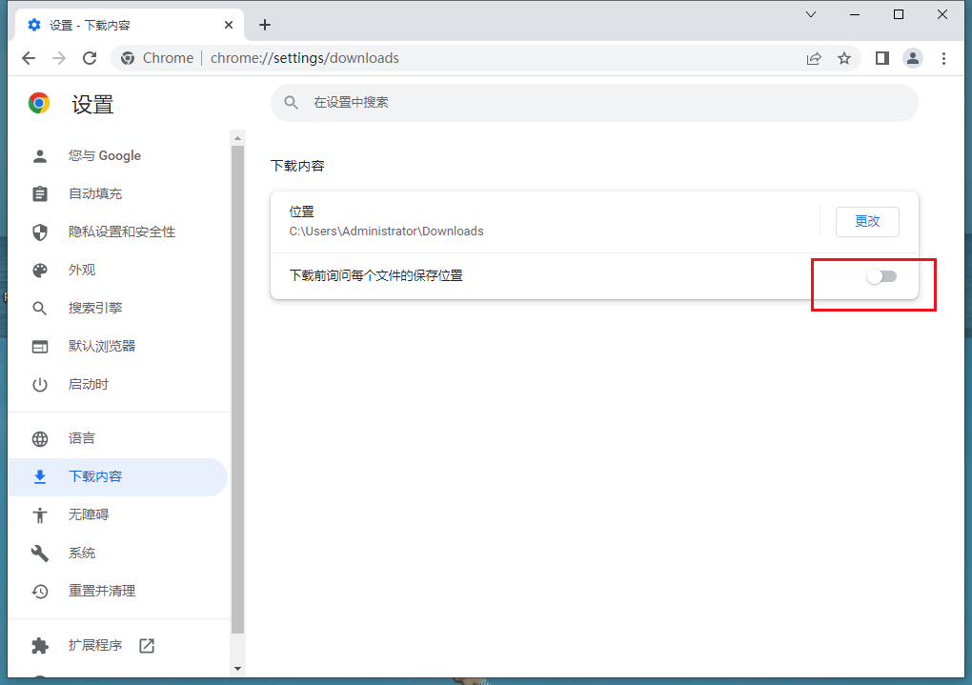
Task: Click the puzzle piece icon for 扩展程序
Action: 40,646
